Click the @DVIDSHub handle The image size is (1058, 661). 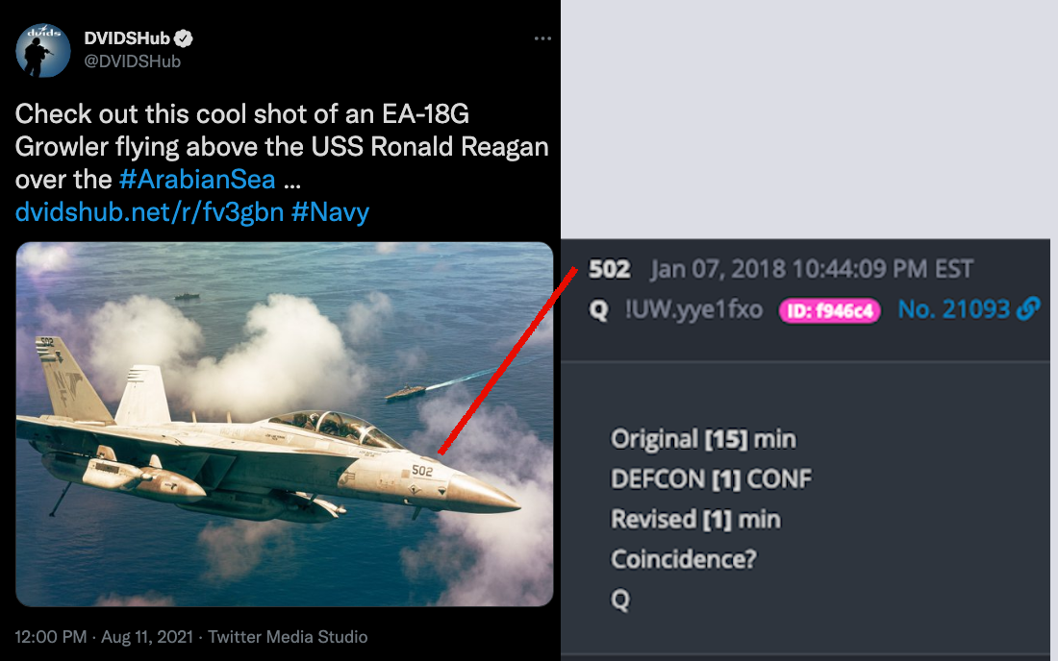point(133,61)
